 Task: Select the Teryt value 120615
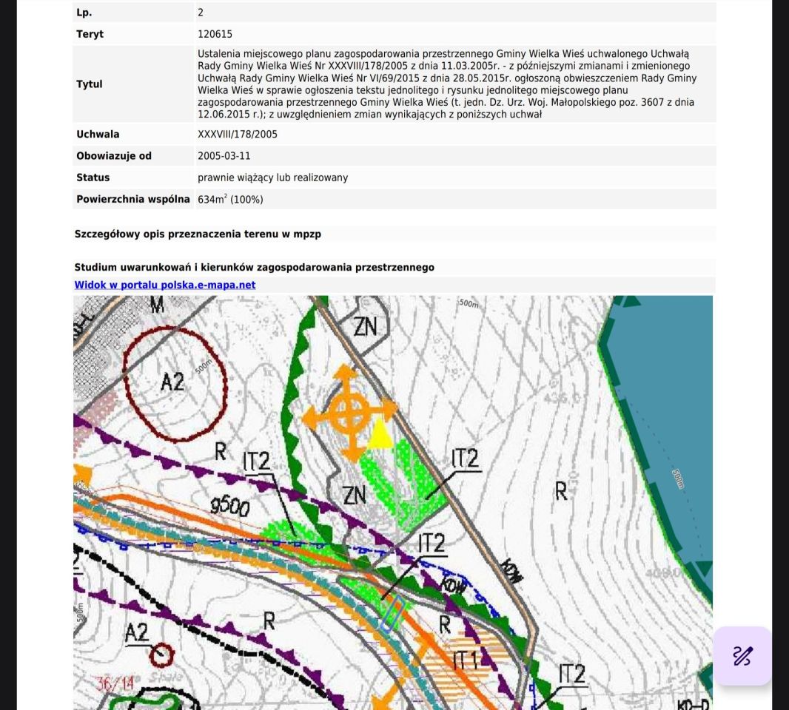point(215,34)
